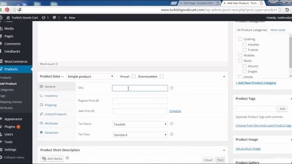Screen dimensions: 292x164
Task: Click Set product image link
Action: click(248, 149)
